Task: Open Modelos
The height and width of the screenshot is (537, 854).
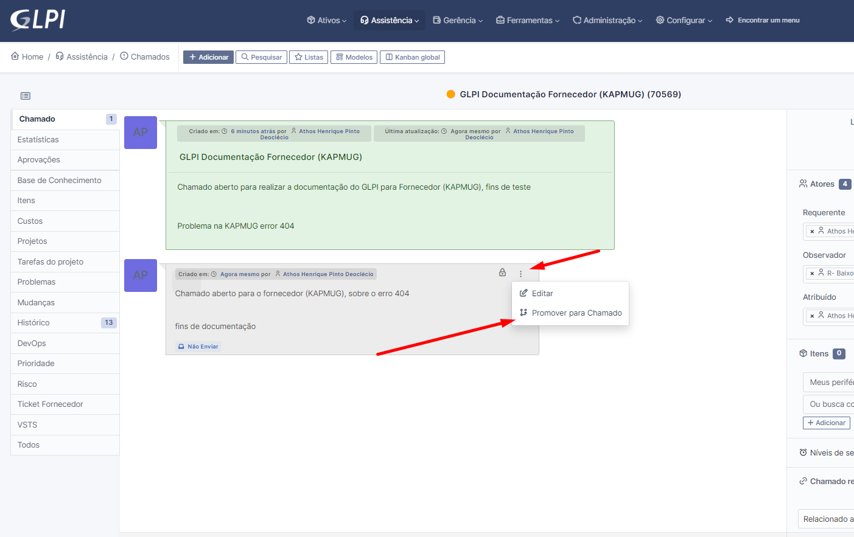Action: coord(354,57)
